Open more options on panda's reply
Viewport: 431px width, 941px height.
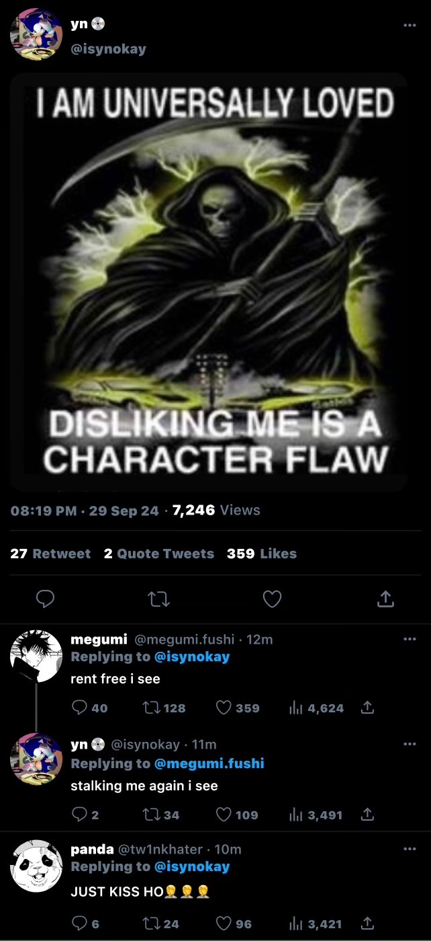pos(410,849)
